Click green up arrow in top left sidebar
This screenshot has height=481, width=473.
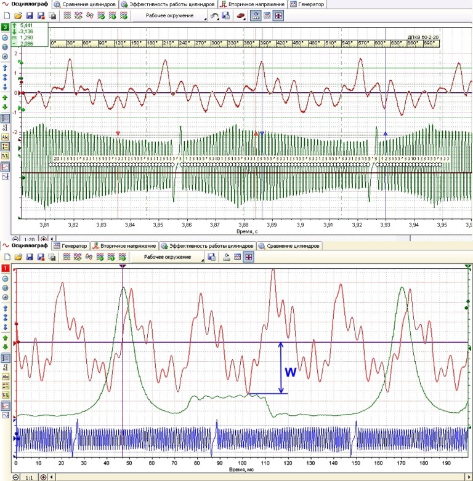tap(5, 98)
